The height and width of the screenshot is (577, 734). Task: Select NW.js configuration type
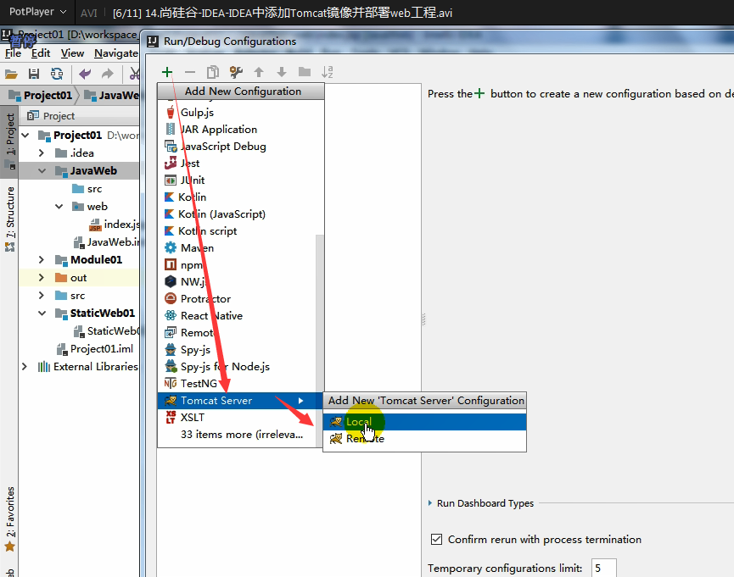pyautogui.click(x=238, y=282)
